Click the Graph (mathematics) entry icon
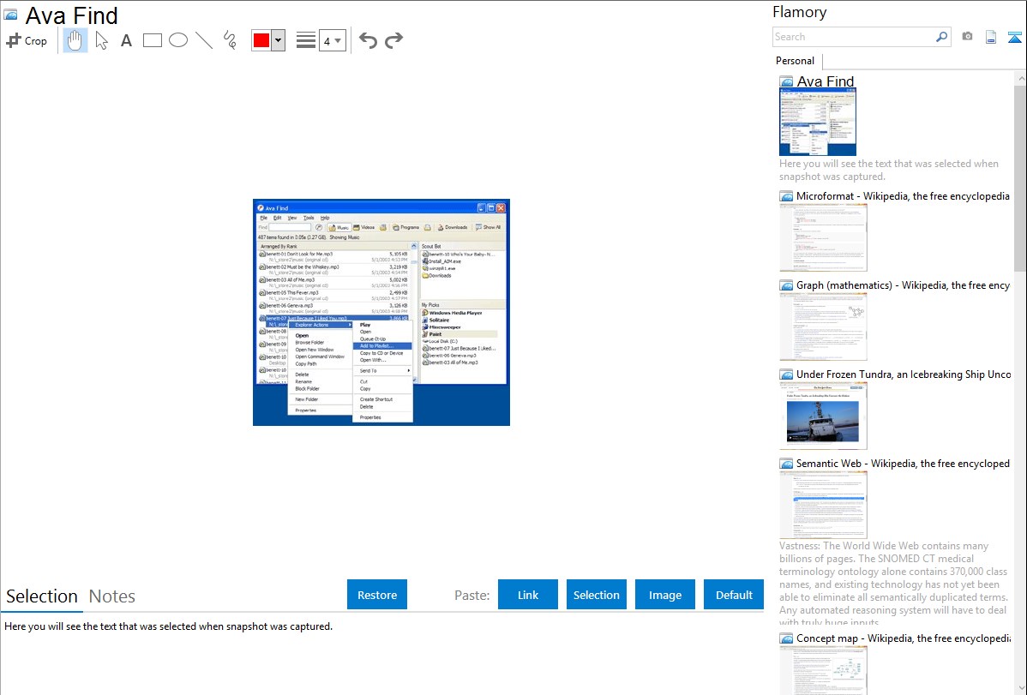Image resolution: width=1027 pixels, height=695 pixels. pyautogui.click(x=786, y=285)
